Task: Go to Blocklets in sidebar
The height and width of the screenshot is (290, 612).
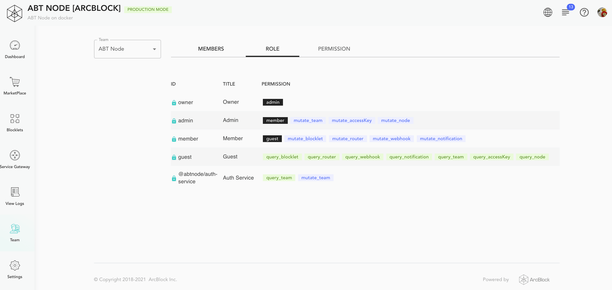Action: pyautogui.click(x=15, y=119)
